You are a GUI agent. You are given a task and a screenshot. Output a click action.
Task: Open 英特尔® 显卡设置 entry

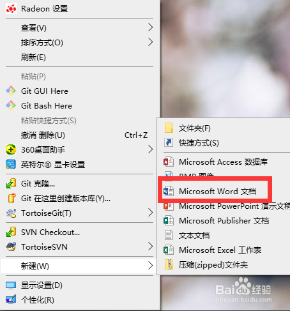53,165
